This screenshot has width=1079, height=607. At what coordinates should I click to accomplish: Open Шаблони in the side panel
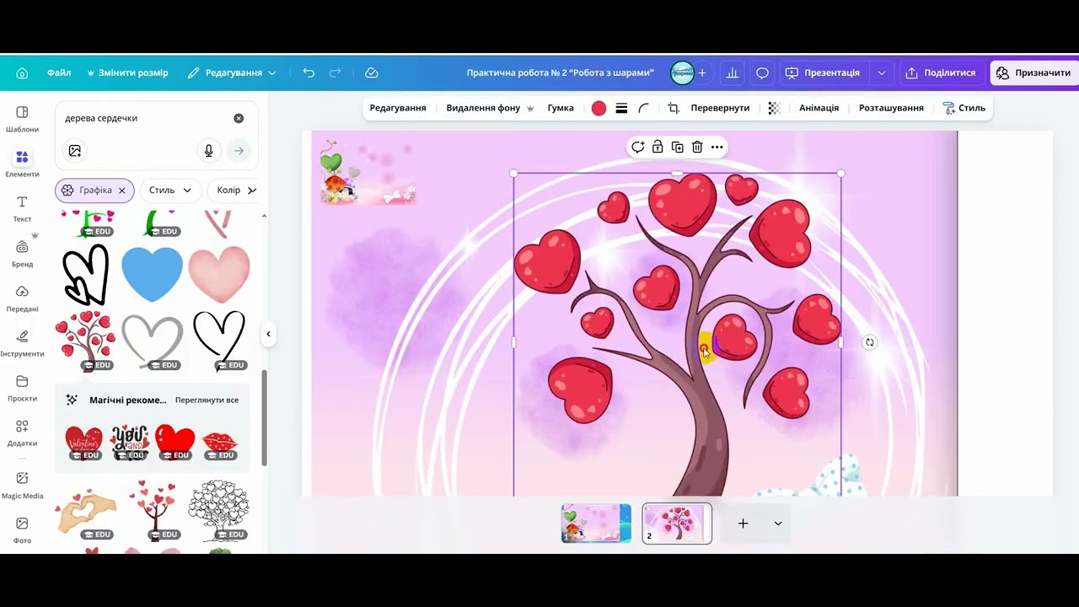tap(22, 119)
